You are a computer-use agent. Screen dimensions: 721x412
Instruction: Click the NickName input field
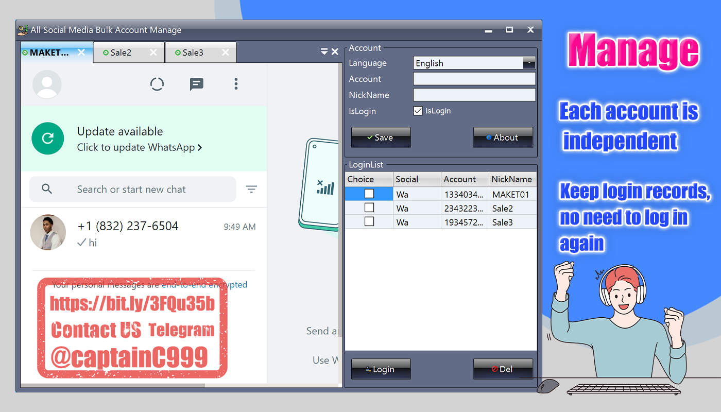(x=474, y=95)
